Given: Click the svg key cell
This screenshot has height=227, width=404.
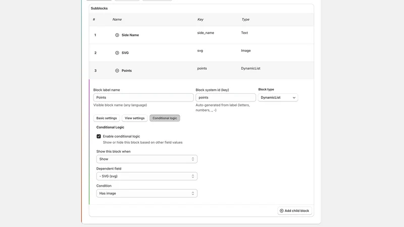Looking at the screenshot, I should 200,50.
